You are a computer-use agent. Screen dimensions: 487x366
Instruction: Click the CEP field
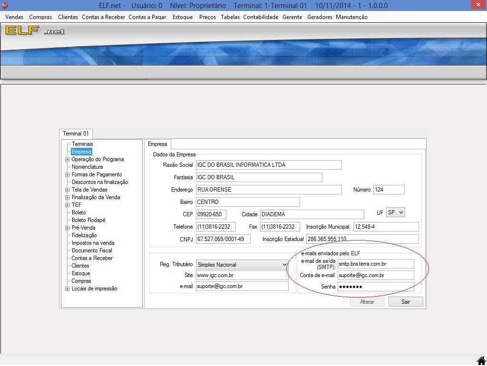point(211,214)
